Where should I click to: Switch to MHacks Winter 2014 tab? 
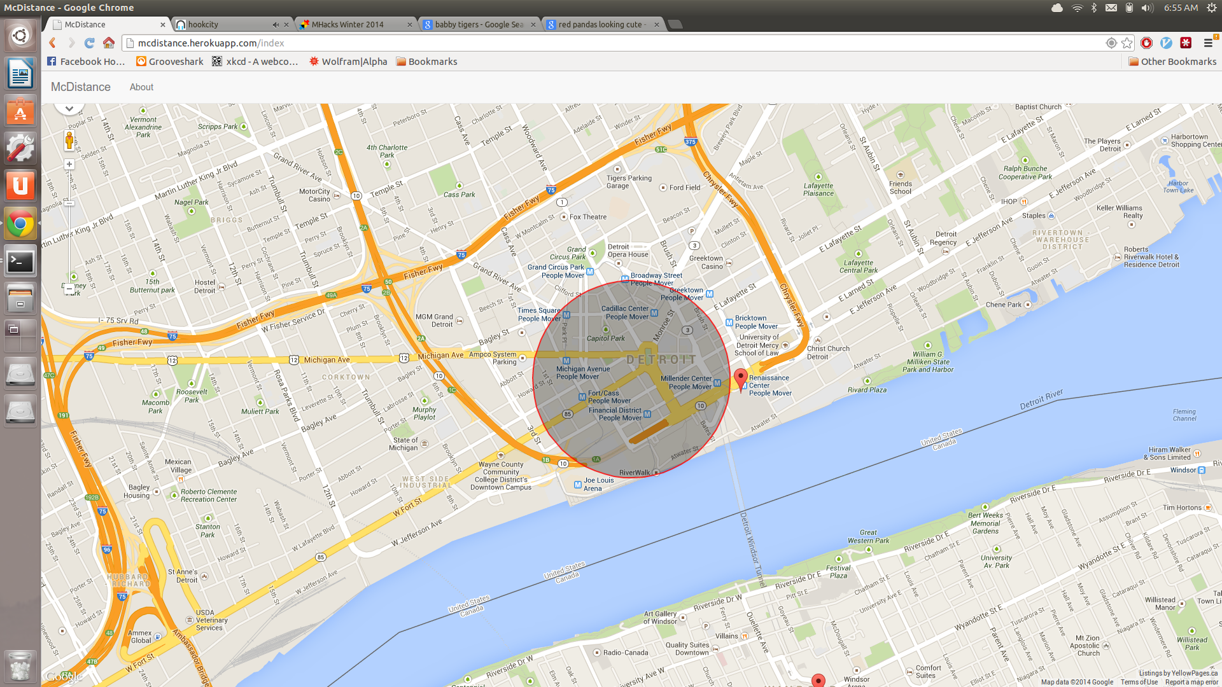point(348,25)
